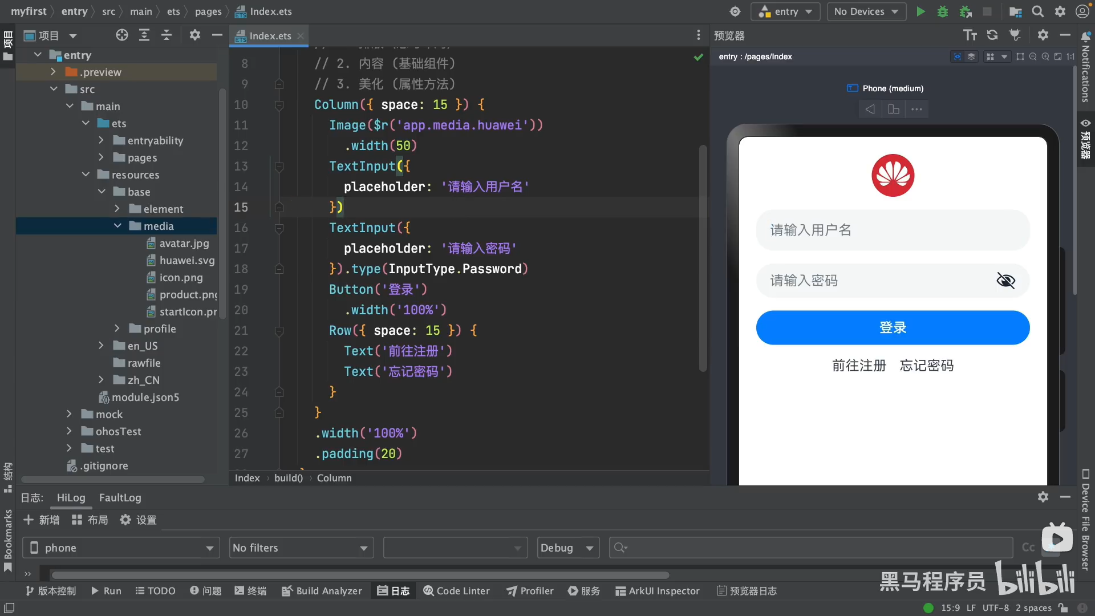Open the three-dots more menu under Phone (medium)
The width and height of the screenshot is (1095, 616).
(x=916, y=109)
